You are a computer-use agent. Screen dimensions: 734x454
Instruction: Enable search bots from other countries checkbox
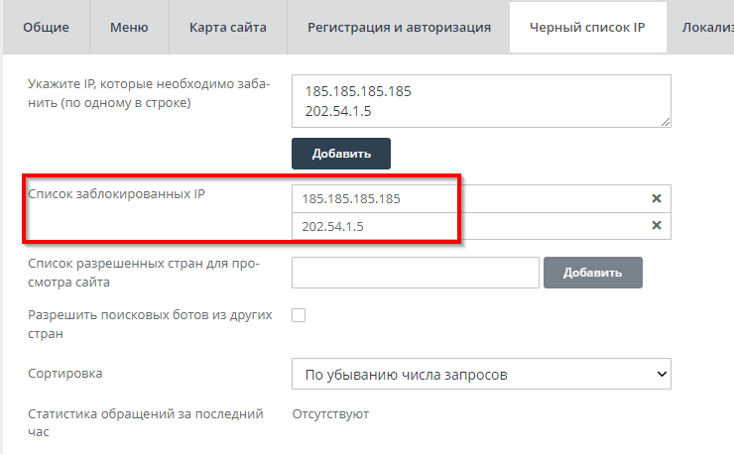[299, 315]
